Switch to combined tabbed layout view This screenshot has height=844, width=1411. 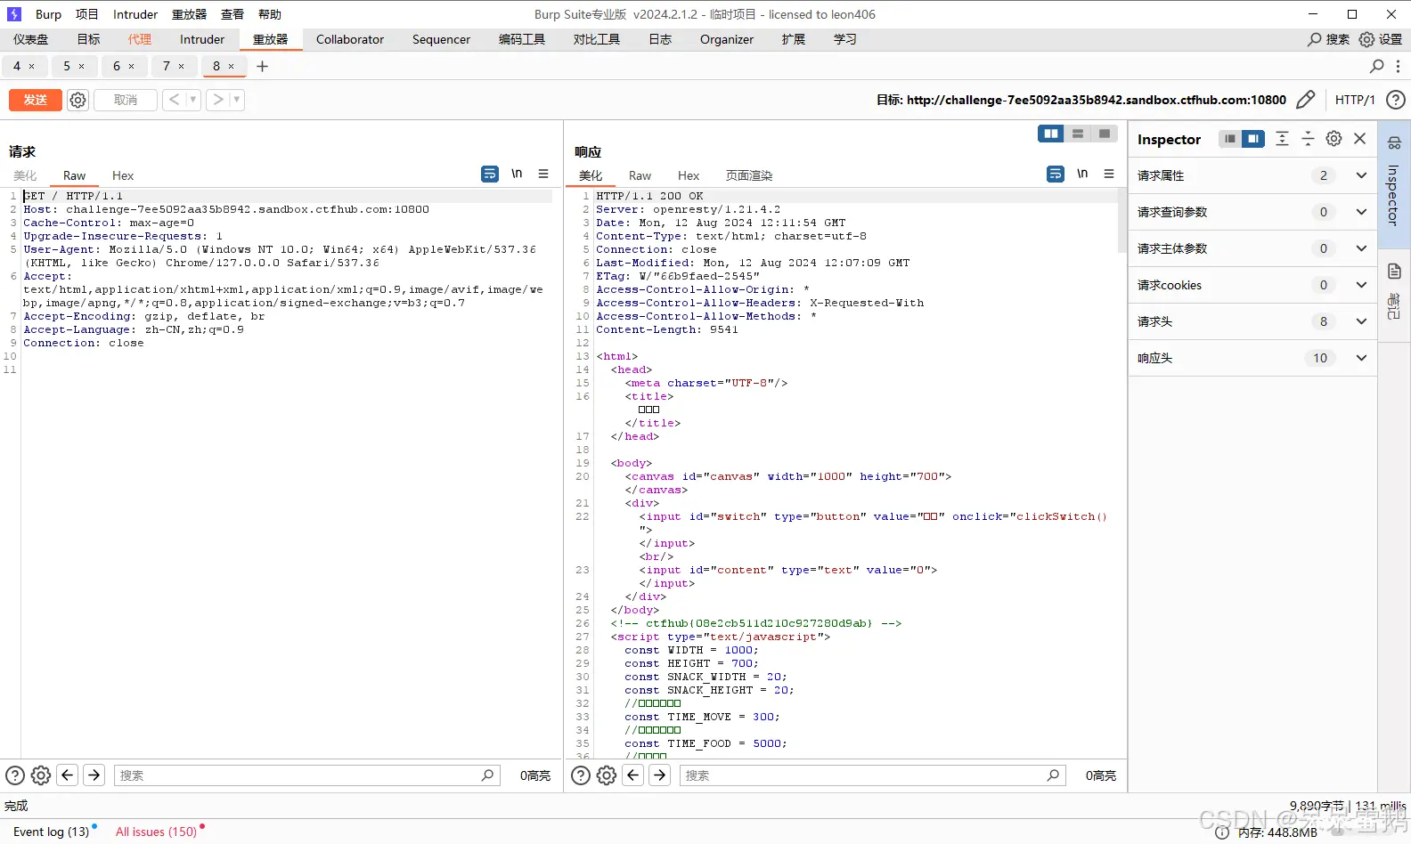tap(1105, 134)
